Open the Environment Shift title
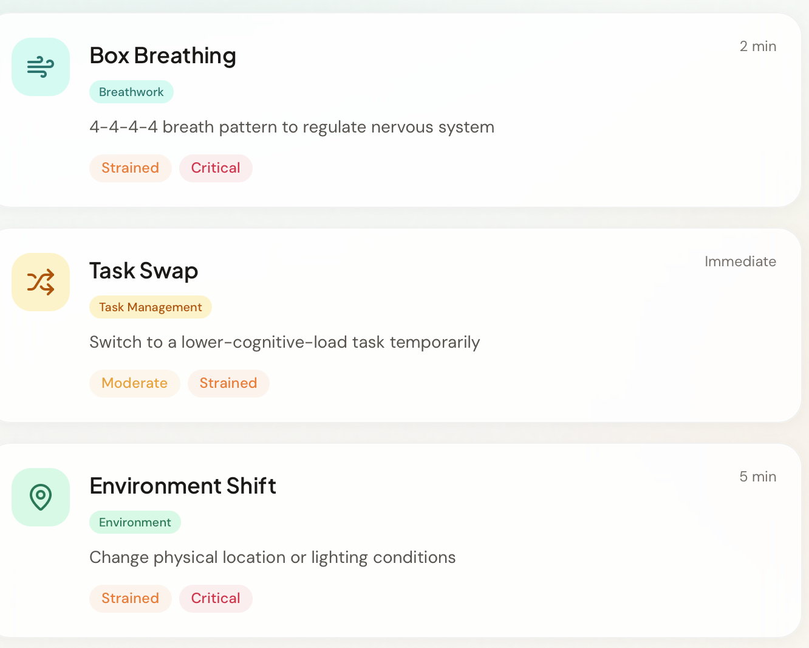This screenshot has width=809, height=648. [183, 486]
